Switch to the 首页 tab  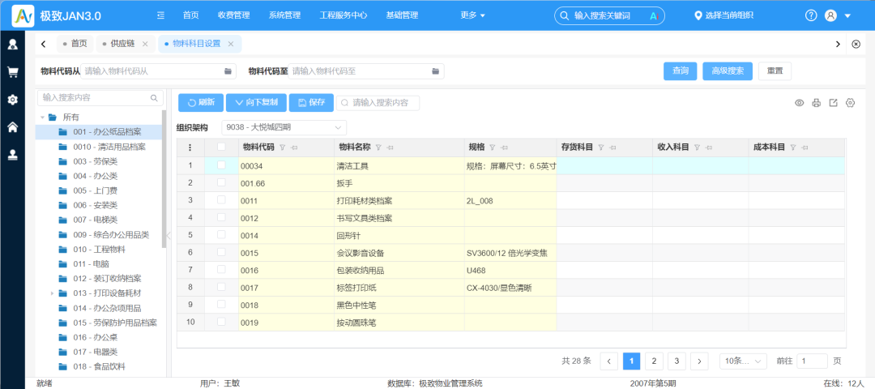[75, 44]
